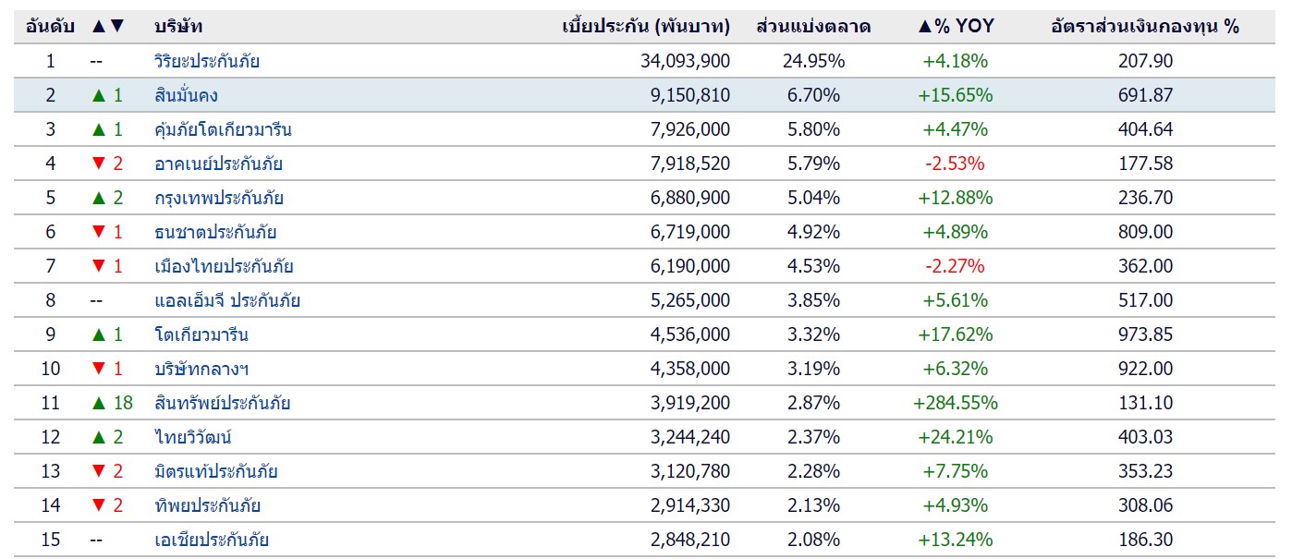The height and width of the screenshot is (559, 1292).
Task: Open the คุ้มภัยโตเกียวมารีน company link
Action: click(223, 129)
